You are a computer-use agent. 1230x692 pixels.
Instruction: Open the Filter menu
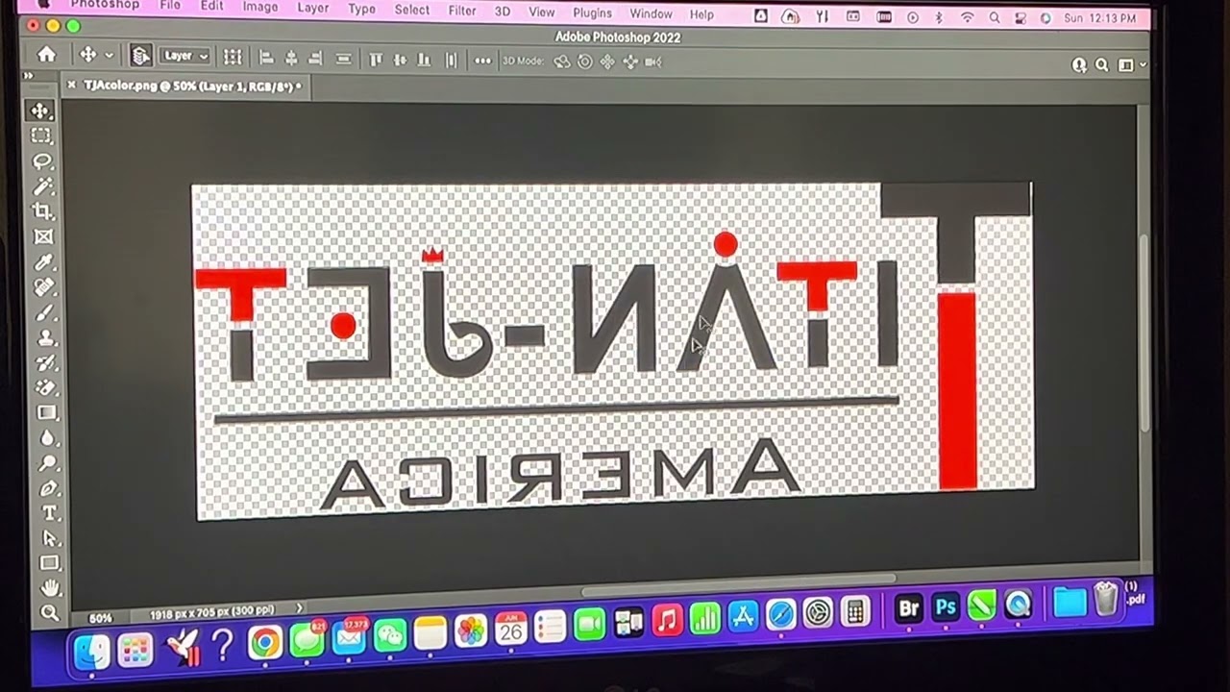point(462,11)
